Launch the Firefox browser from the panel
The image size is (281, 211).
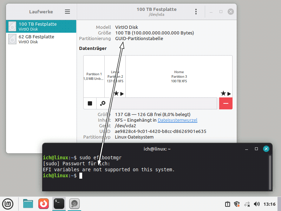pos(44,204)
